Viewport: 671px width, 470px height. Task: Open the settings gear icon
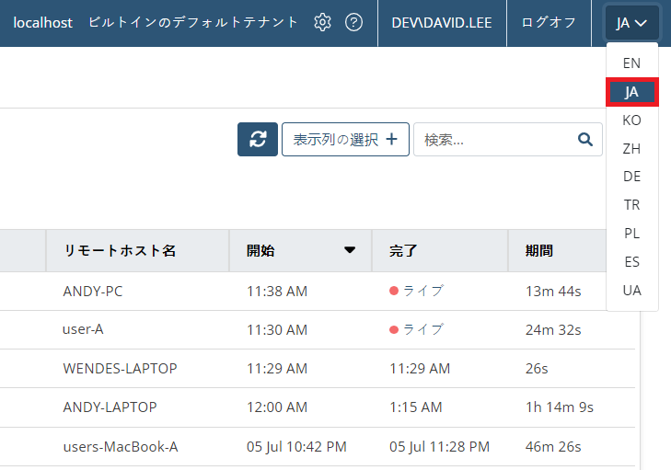pyautogui.click(x=322, y=23)
